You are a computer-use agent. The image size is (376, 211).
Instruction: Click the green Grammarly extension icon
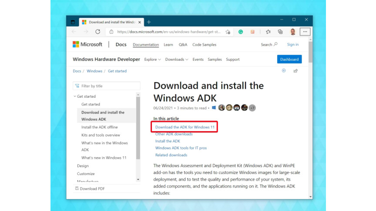coord(241,32)
